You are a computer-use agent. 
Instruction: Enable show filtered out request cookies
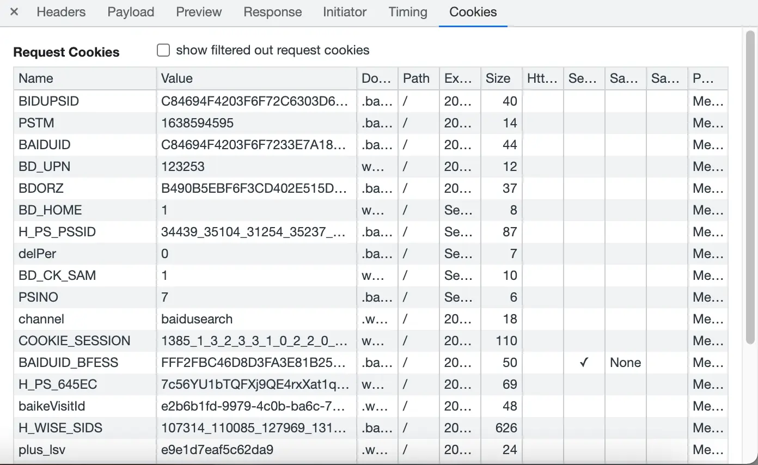click(x=163, y=50)
